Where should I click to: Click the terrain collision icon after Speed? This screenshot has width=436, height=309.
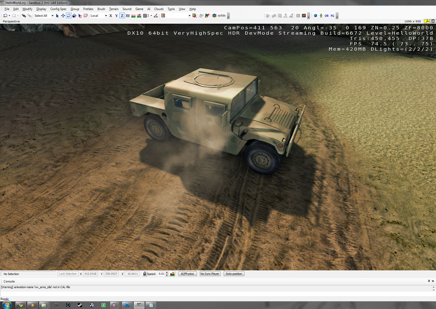coord(172,274)
